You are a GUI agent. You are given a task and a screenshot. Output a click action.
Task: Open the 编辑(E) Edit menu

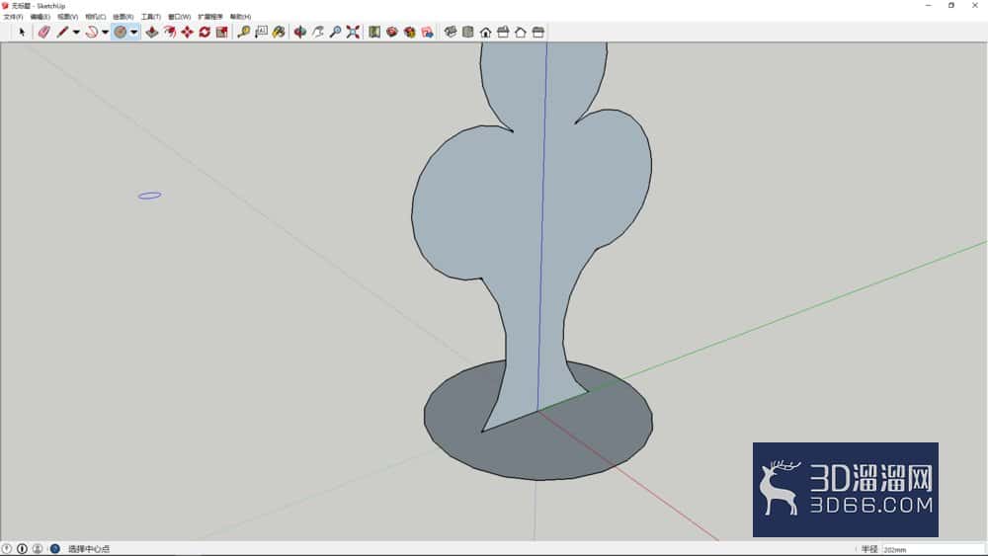click(x=40, y=17)
